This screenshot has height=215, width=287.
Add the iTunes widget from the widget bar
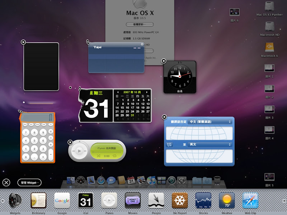tap(109, 200)
